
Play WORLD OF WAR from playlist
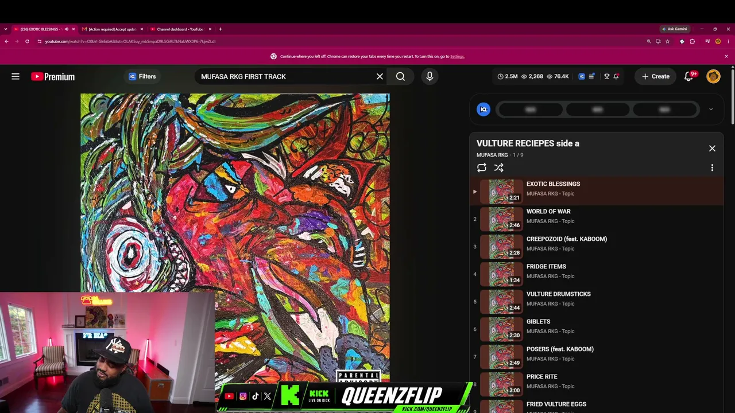tap(597, 219)
